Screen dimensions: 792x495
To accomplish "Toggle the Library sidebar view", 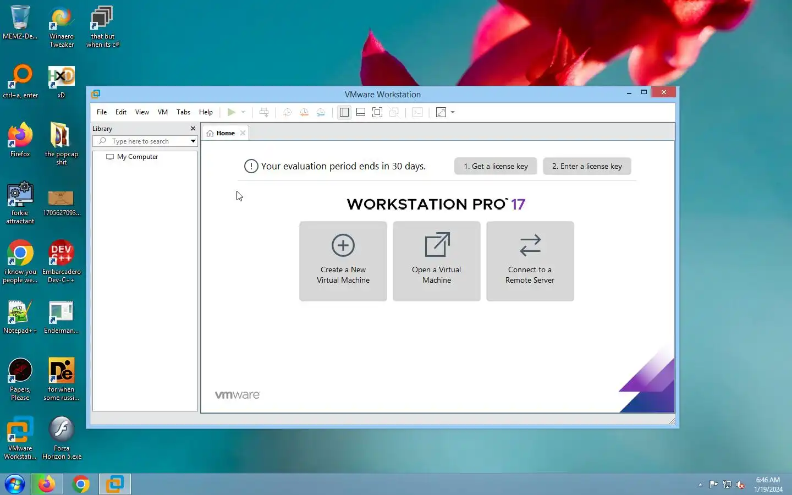I will (x=344, y=112).
